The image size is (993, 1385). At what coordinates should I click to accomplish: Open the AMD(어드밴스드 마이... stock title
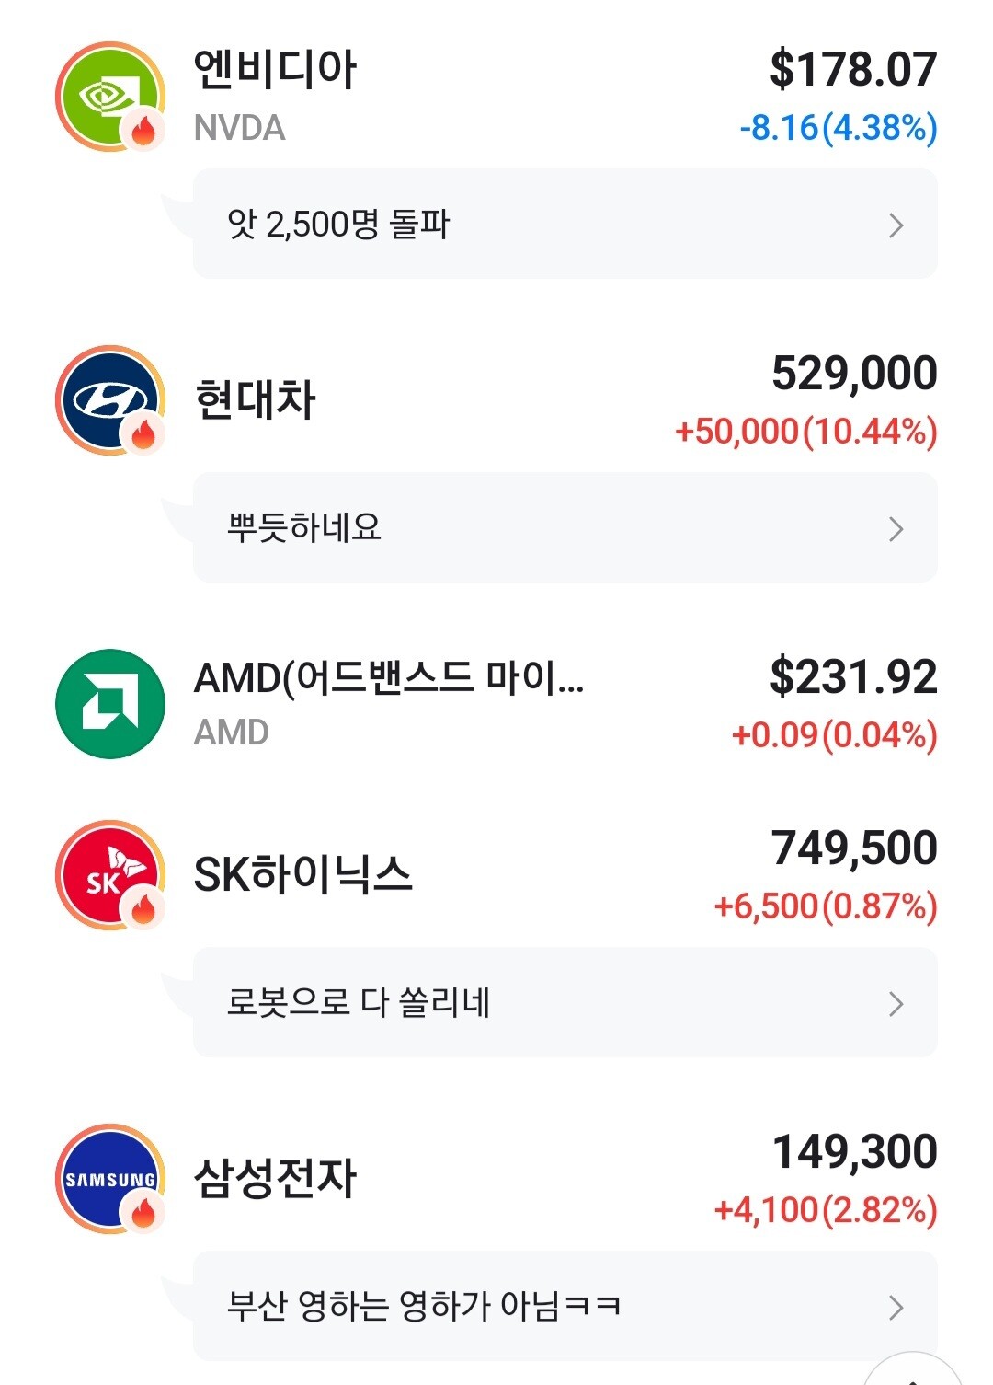click(x=388, y=678)
